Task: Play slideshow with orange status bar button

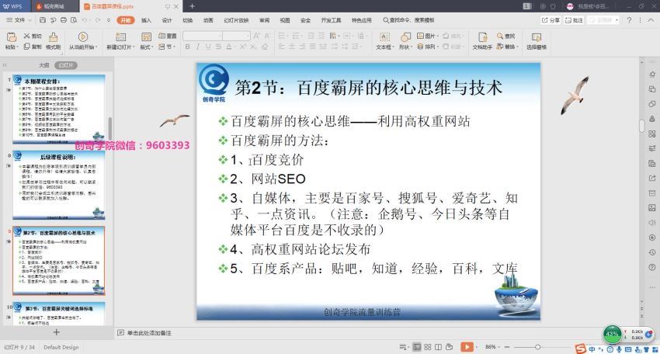Action: pyautogui.click(x=467, y=347)
